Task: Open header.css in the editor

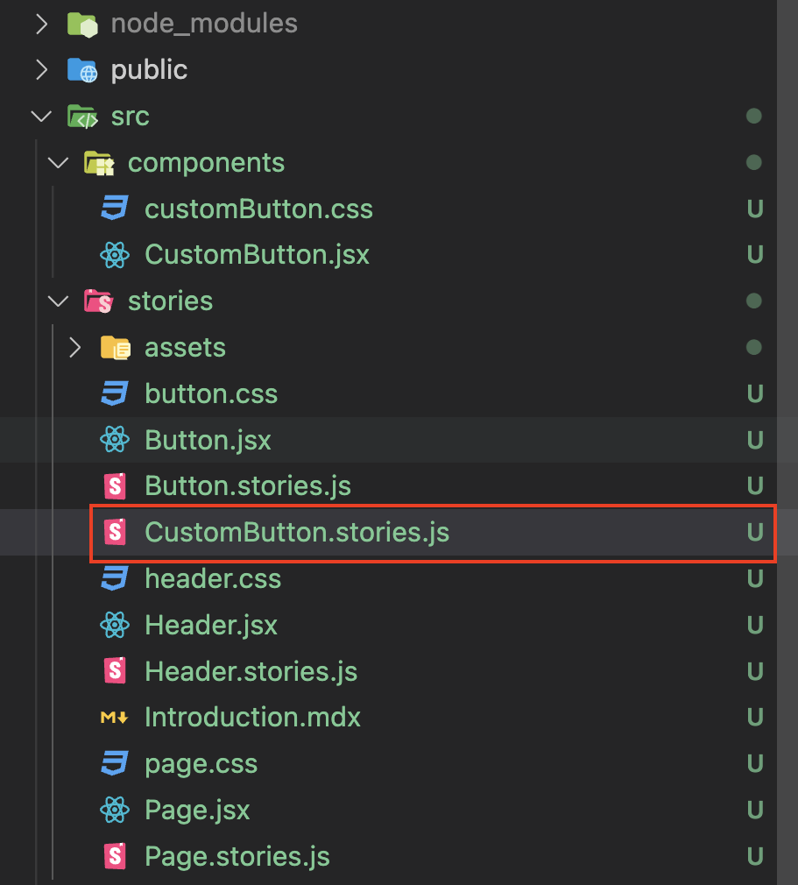Action: point(213,579)
